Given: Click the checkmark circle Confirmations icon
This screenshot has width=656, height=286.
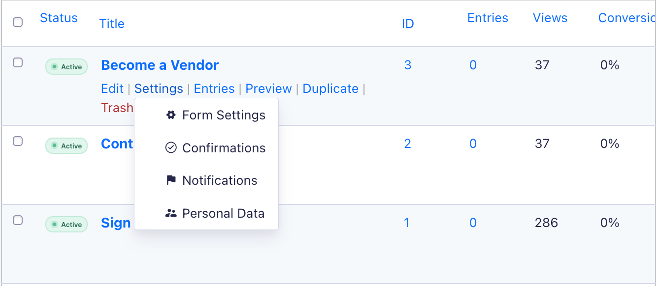Looking at the screenshot, I should 171,148.
